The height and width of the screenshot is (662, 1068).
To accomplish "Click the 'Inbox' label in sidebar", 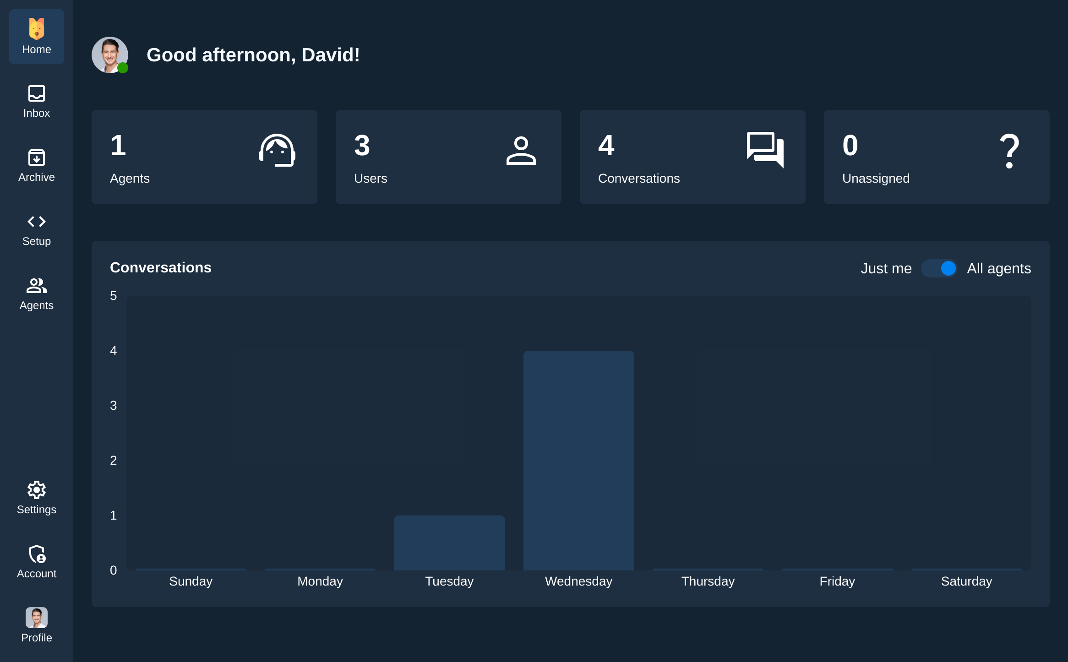I will 37,113.
